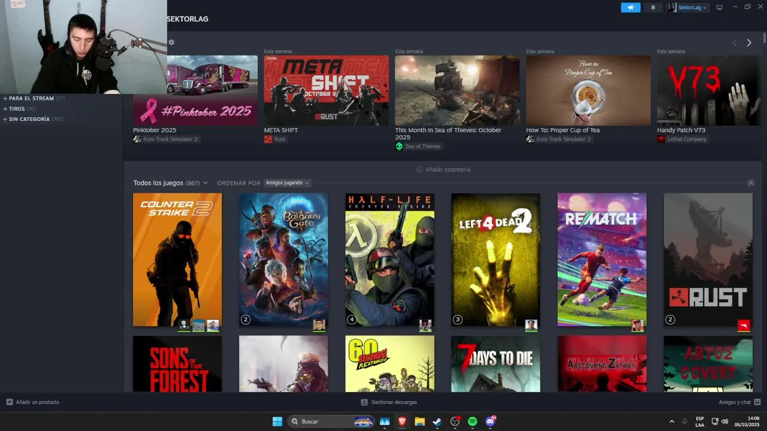Open Brave browser from the taskbar
This screenshot has width=767, height=431.
click(402, 421)
